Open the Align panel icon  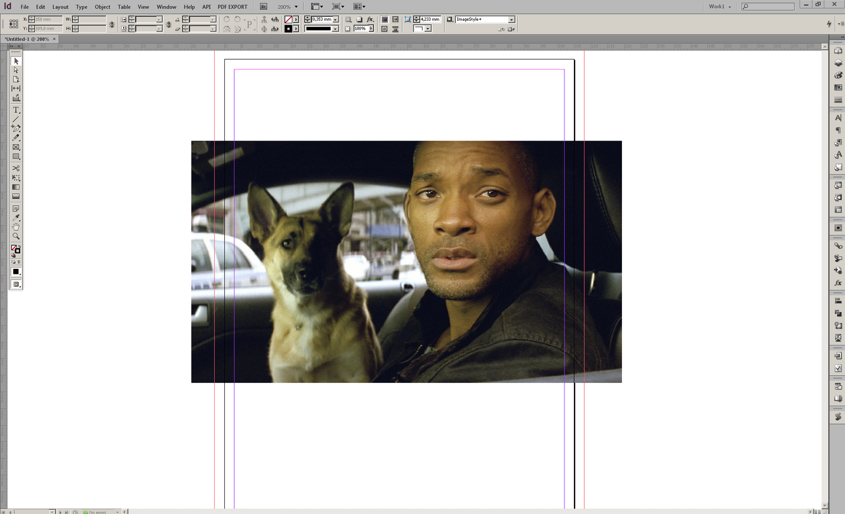(838, 301)
